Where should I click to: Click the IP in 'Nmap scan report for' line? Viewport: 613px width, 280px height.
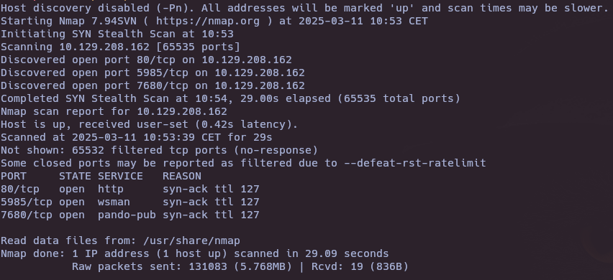pyautogui.click(x=182, y=111)
